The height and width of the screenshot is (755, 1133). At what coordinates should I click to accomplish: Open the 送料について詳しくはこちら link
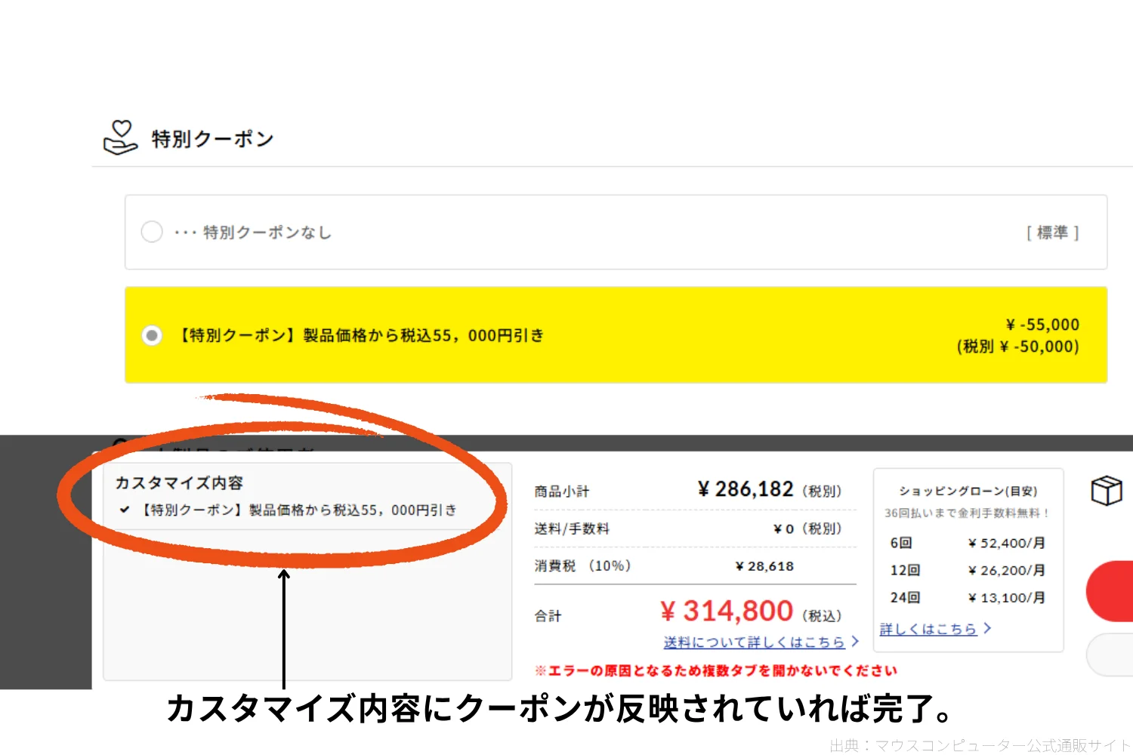coord(754,642)
